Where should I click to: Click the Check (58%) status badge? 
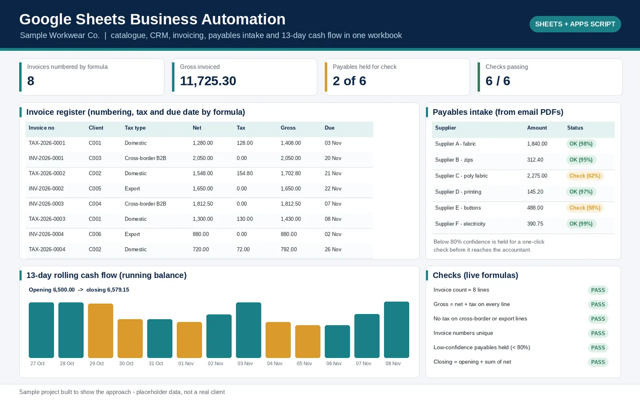coord(585,208)
